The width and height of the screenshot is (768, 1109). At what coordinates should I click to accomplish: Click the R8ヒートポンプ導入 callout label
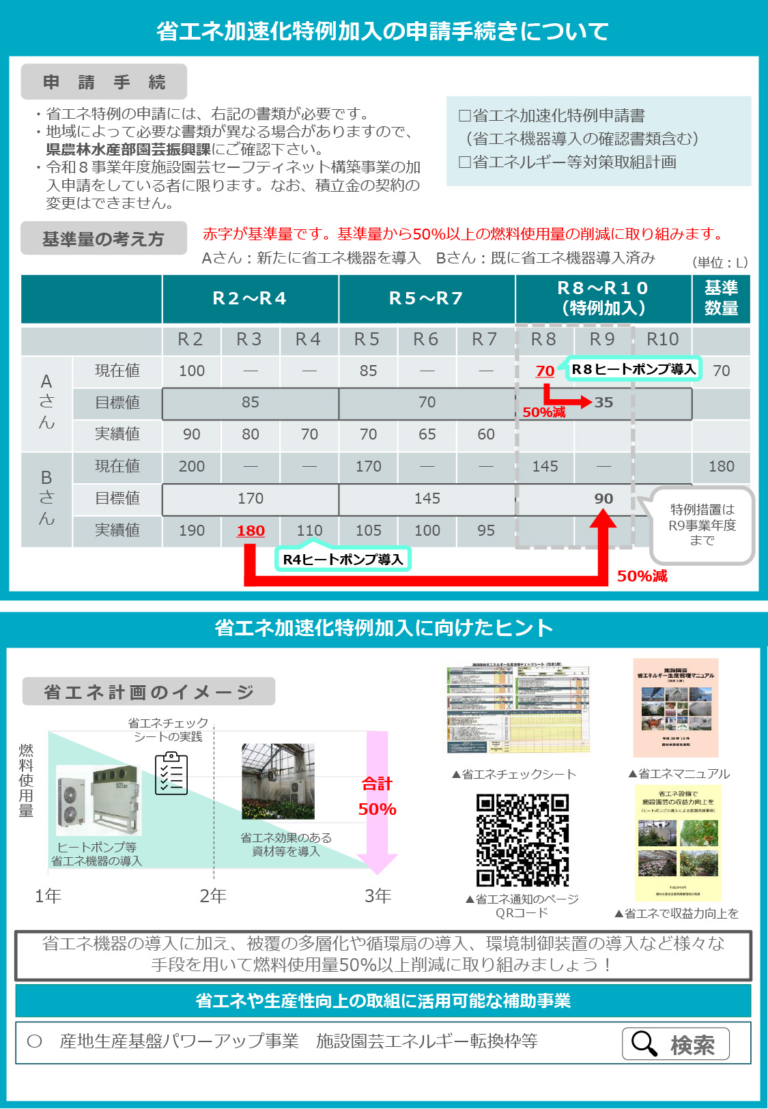634,369
